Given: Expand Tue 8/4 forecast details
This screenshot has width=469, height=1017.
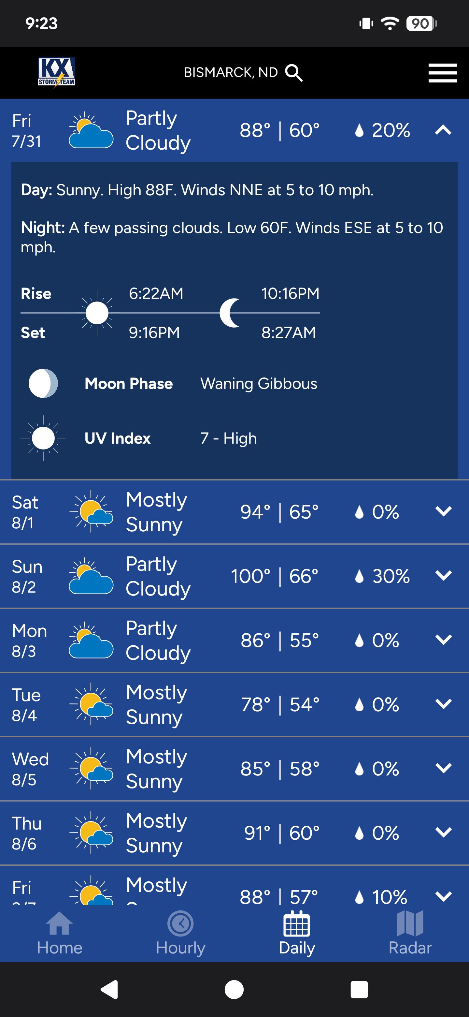Looking at the screenshot, I should [443, 704].
